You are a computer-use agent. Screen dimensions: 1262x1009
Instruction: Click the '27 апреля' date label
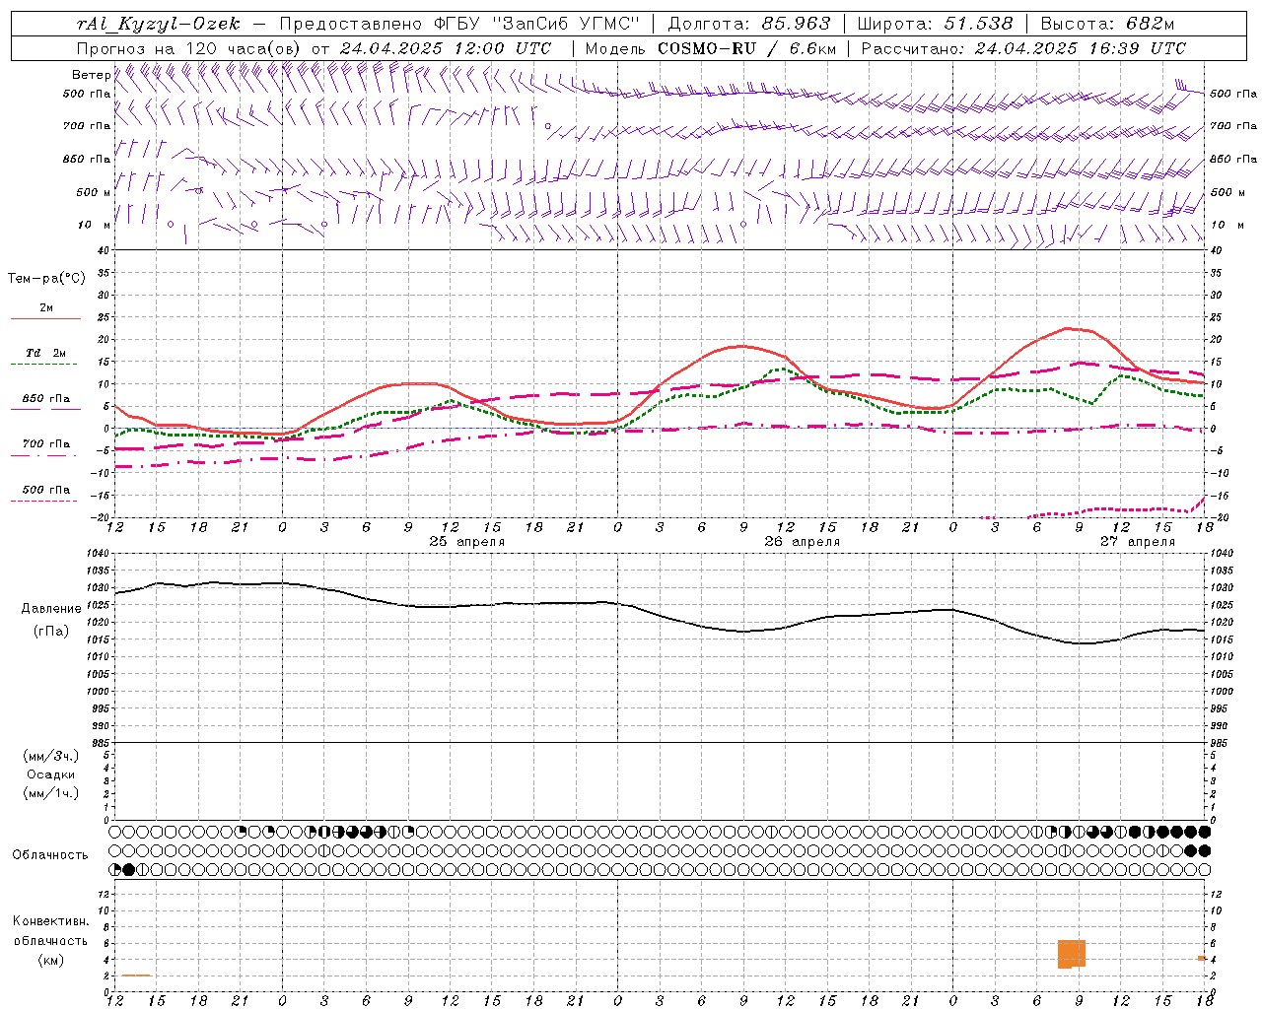(1137, 541)
